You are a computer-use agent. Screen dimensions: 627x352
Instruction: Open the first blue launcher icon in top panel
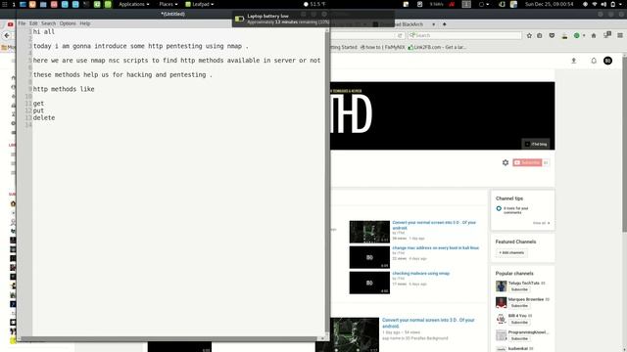click(x=23, y=4)
